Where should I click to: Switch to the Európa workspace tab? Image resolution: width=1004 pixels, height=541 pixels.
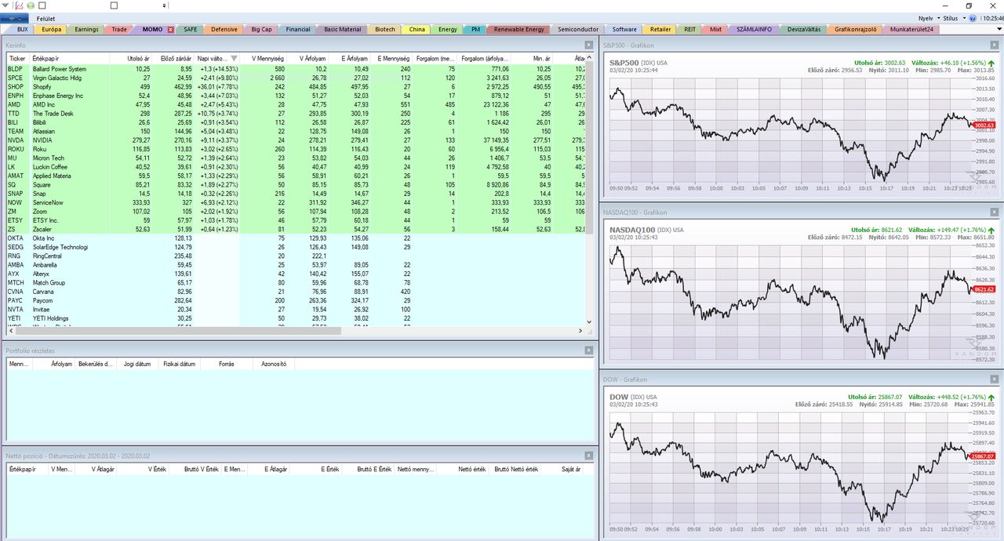click(52, 30)
